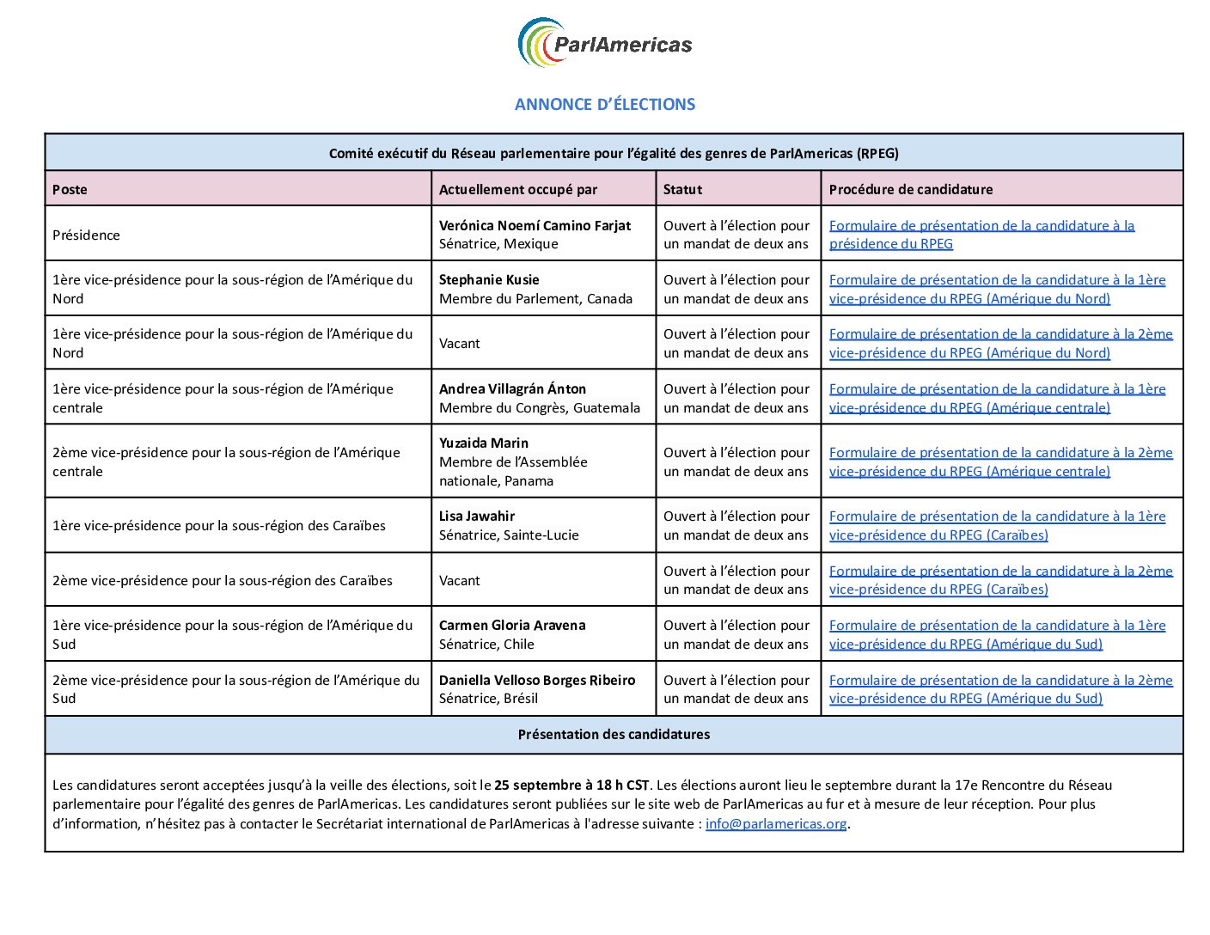Click the Statut column header
Image resolution: width=1210 pixels, height=935 pixels.
682,189
